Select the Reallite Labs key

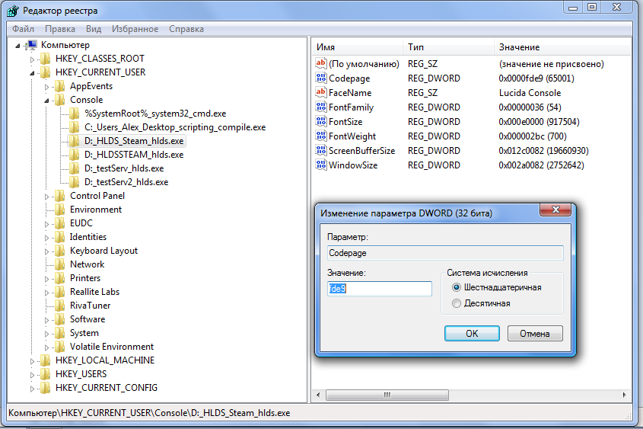(94, 292)
